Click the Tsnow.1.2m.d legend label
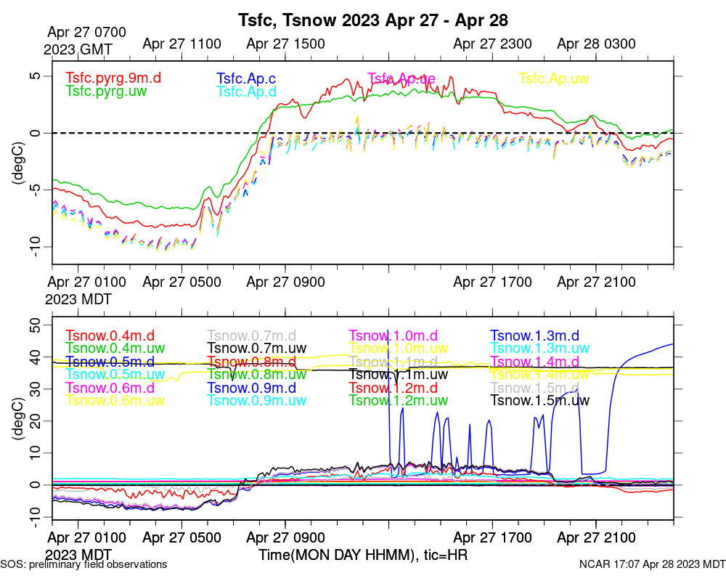This screenshot has height=581, width=726. pyautogui.click(x=393, y=387)
